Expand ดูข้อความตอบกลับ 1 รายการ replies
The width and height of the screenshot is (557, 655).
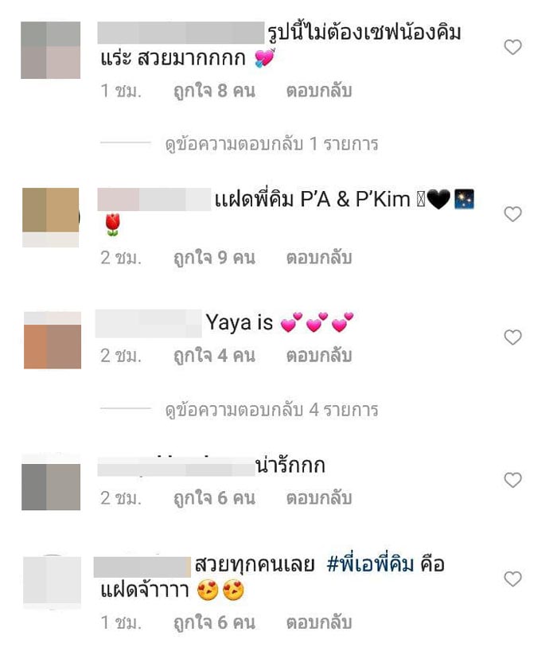[272, 145]
